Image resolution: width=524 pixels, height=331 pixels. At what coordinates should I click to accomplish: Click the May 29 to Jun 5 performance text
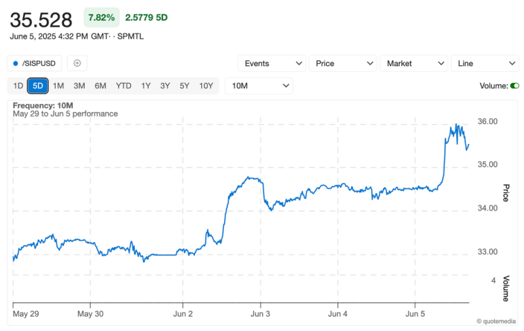click(x=65, y=114)
